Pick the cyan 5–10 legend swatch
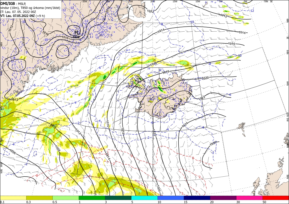Image resolution: width=289 pixels, height=204 pixels. click(x=144, y=198)
